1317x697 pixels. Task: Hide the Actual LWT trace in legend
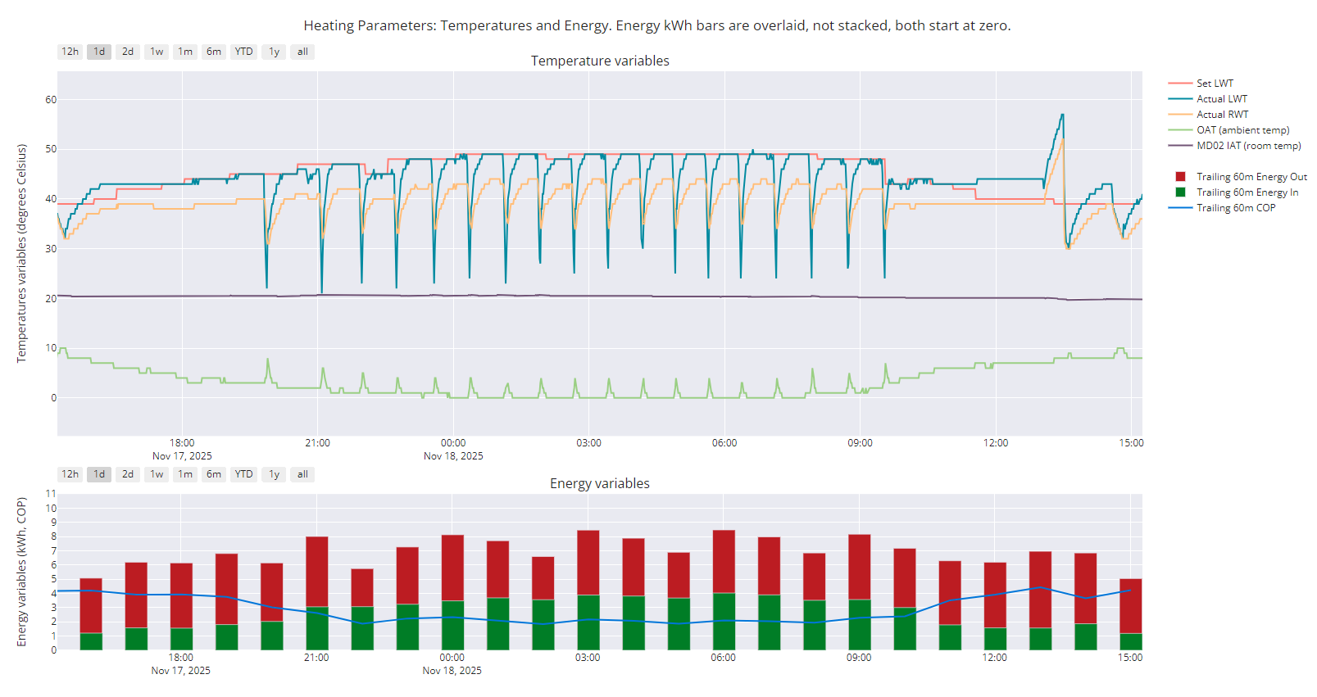point(1221,99)
